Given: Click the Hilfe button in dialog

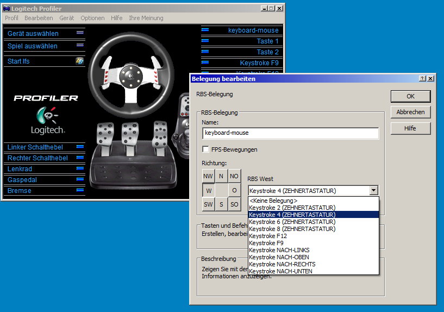Looking at the screenshot, I should tap(411, 128).
